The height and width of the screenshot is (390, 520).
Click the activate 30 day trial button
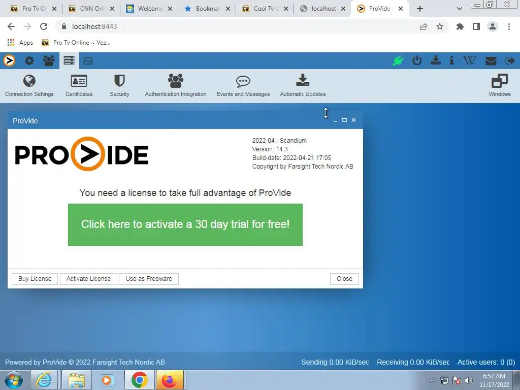click(x=185, y=224)
